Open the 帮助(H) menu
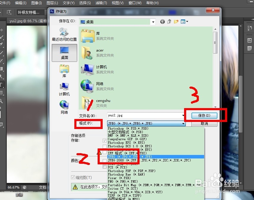The image size is (254, 200). coord(152,3)
